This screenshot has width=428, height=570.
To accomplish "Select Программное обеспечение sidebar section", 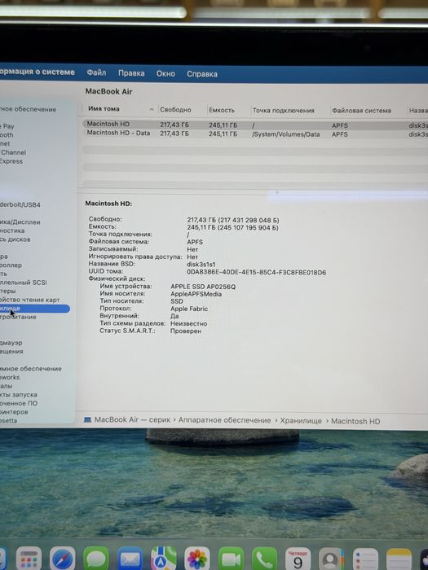I will [31, 369].
